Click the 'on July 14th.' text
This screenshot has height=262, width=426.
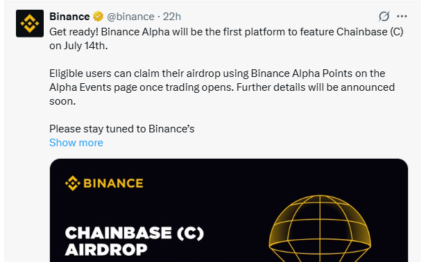pos(78,46)
